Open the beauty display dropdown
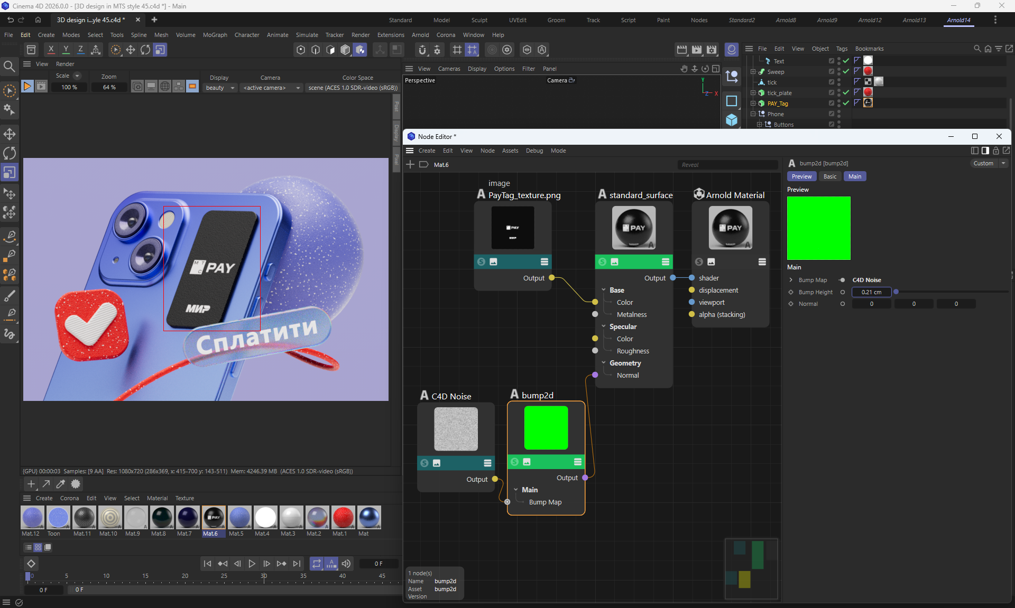This screenshot has width=1015, height=608. tap(220, 88)
